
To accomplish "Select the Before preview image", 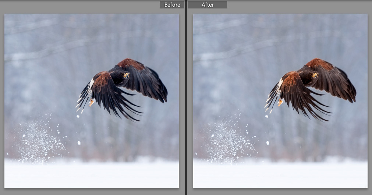I will pos(92,101).
